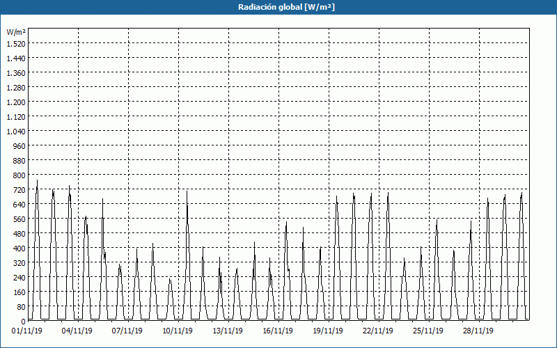Image resolution: width=557 pixels, height=348 pixels.
Task: Click the y-axis value 320
Action: tap(19, 263)
